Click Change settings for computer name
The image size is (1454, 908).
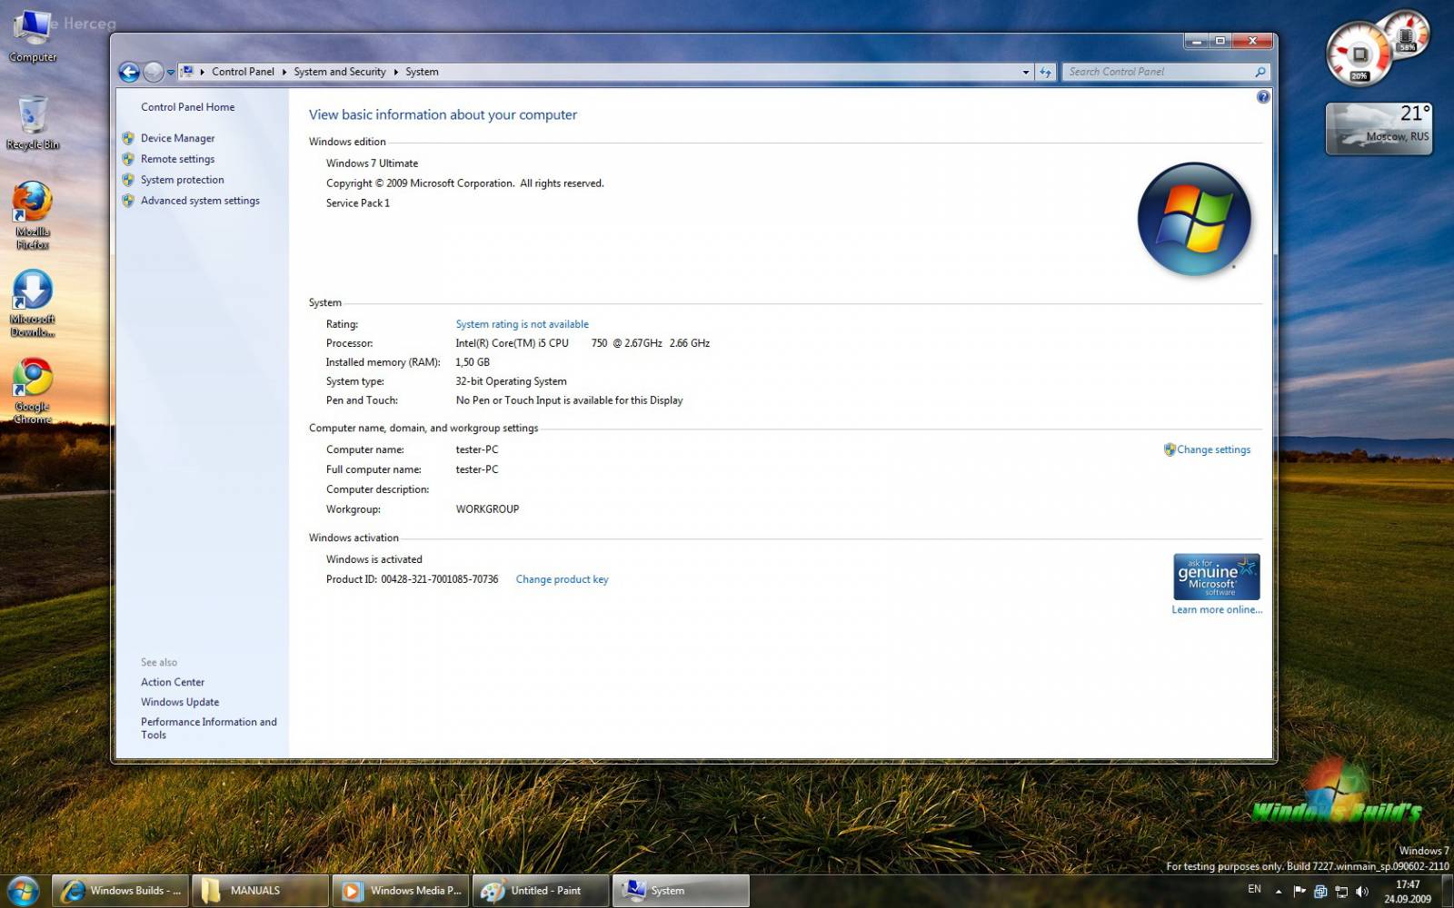(x=1213, y=449)
